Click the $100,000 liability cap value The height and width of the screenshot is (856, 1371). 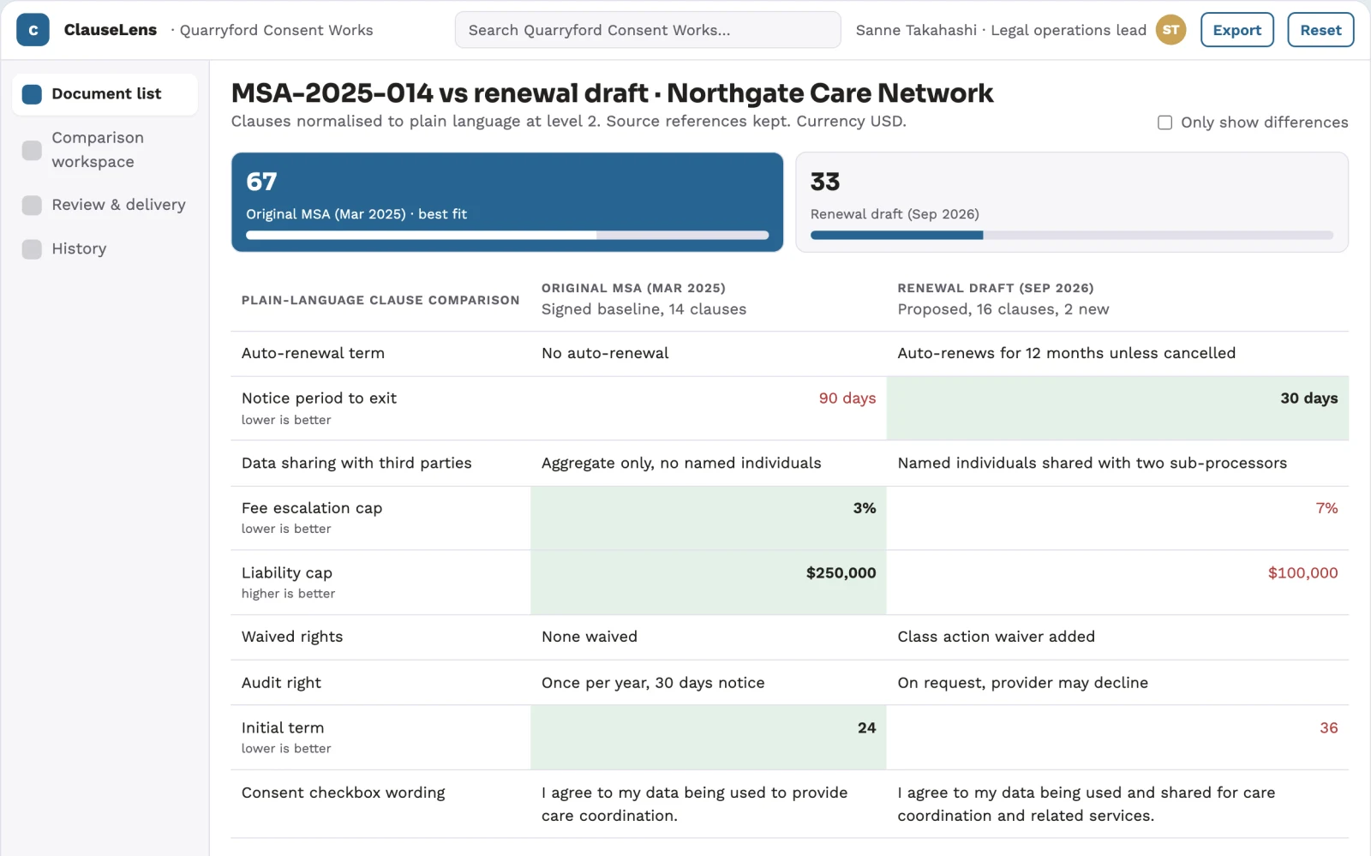click(x=1302, y=573)
